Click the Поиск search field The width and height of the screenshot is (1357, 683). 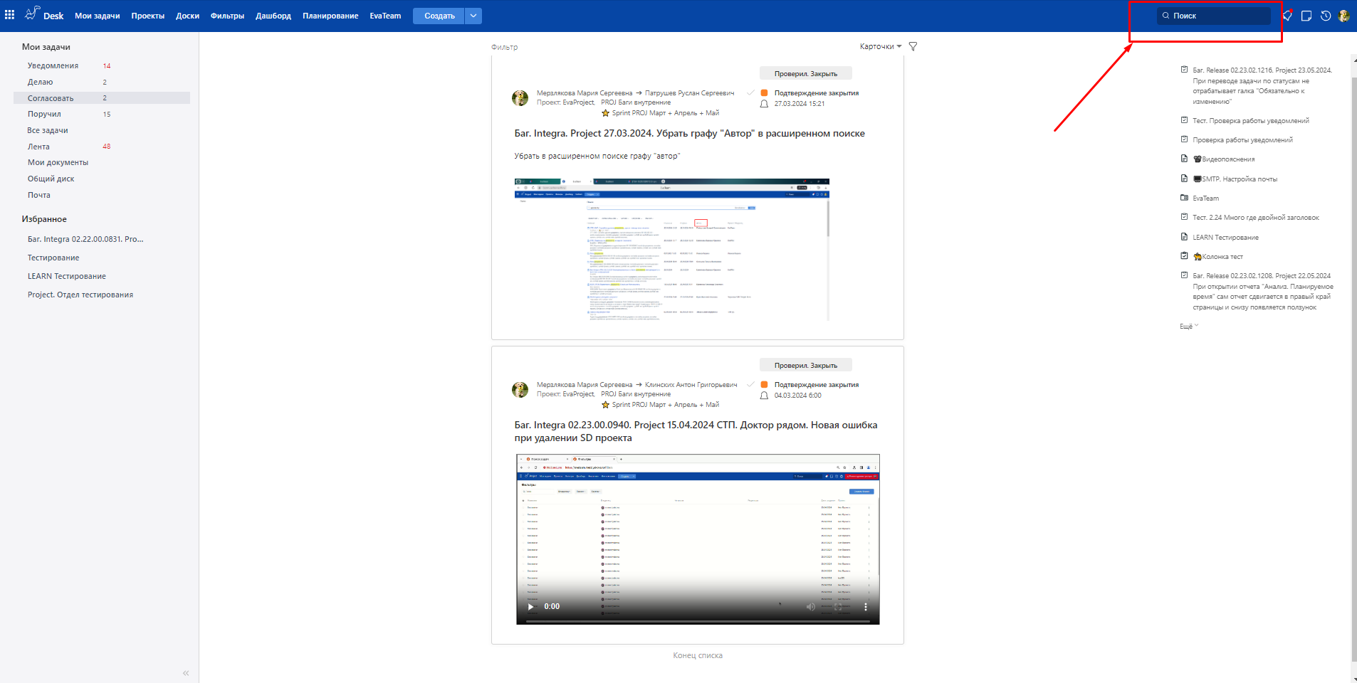pos(1214,16)
